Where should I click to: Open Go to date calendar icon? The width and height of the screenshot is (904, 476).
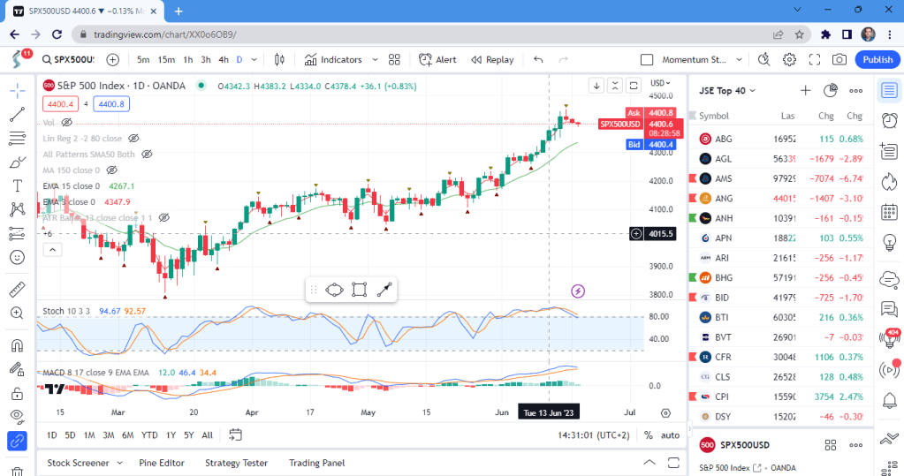[235, 434]
